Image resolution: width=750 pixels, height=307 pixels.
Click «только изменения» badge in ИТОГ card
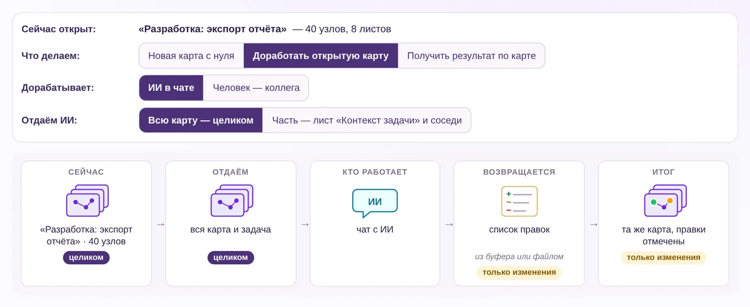pos(664,257)
